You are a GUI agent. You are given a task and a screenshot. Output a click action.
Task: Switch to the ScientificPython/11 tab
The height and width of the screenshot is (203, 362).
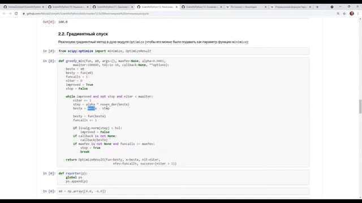coord(112,7)
